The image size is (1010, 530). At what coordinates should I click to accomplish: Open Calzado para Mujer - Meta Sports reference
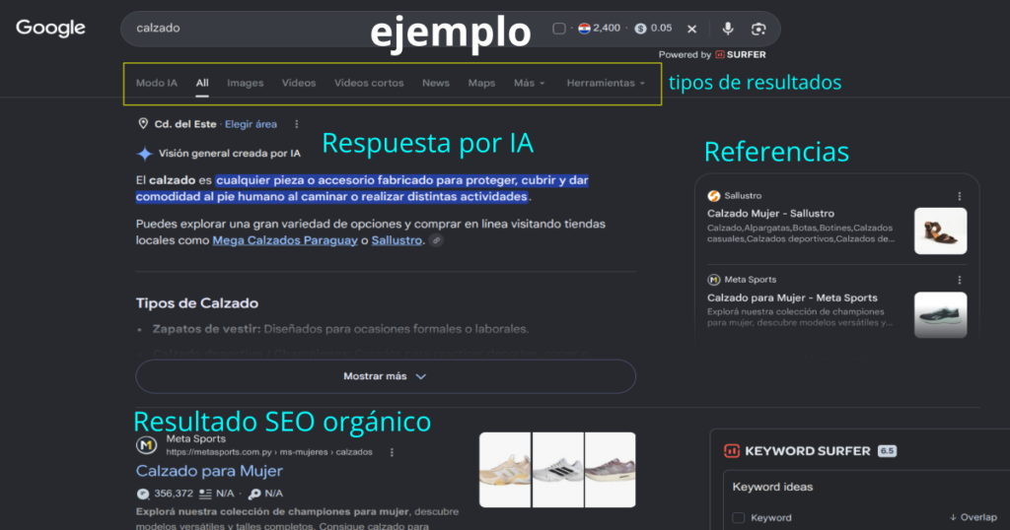(x=792, y=298)
